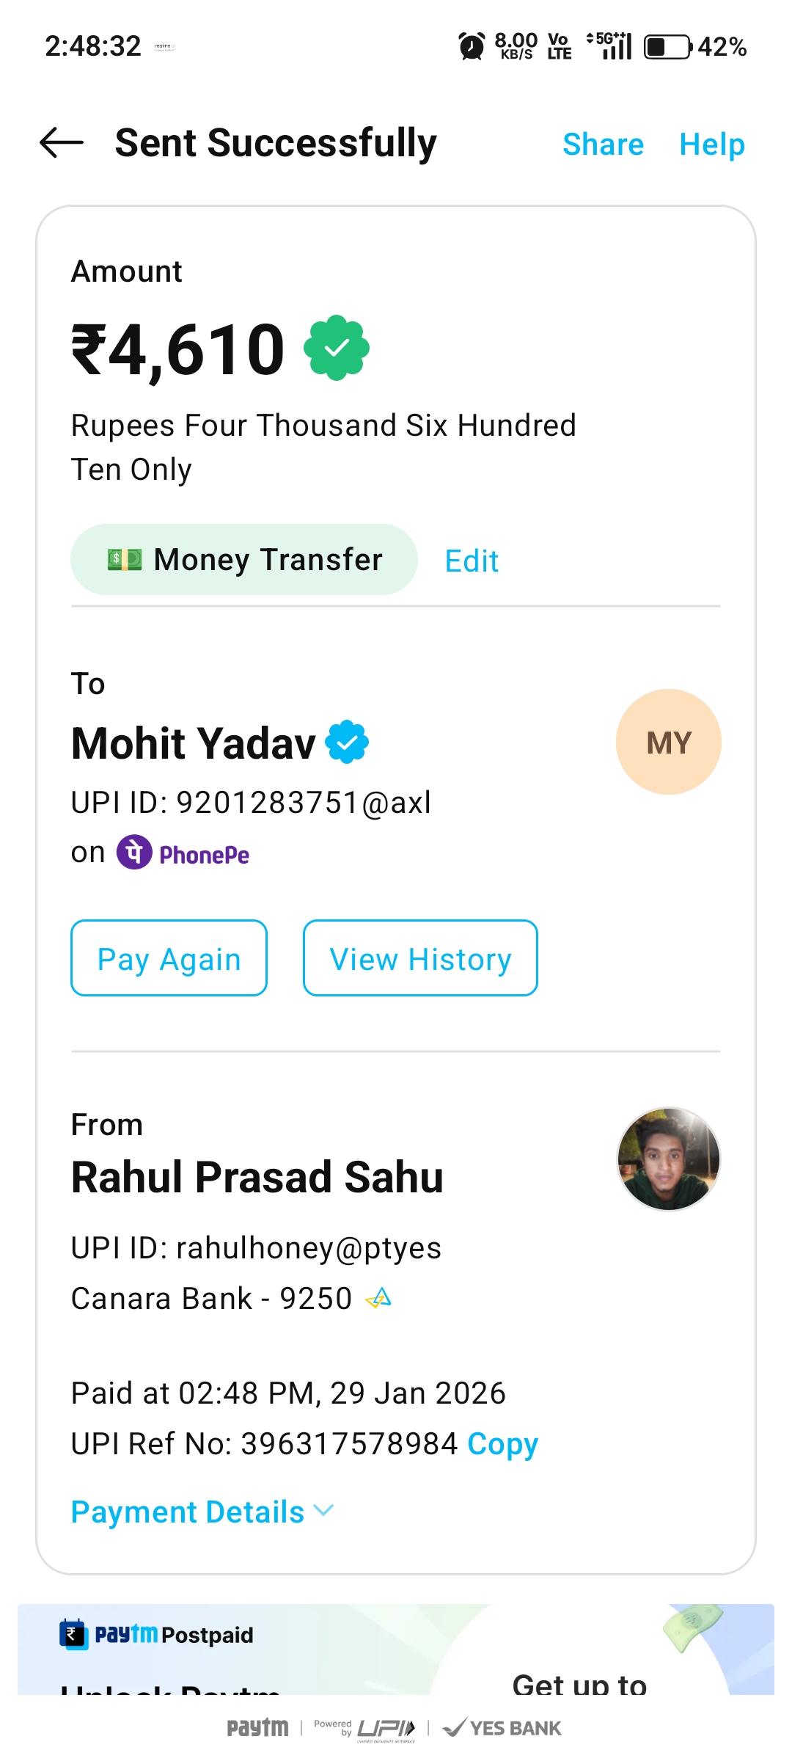Copy the UPI reference number
Screen dimensions: 792x1761
coord(503,1444)
